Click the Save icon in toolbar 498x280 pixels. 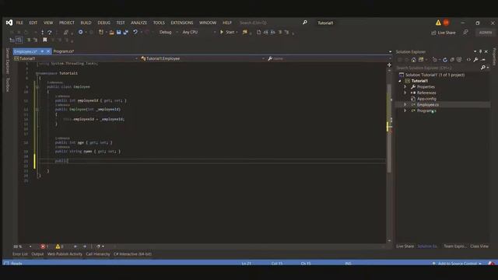click(x=119, y=32)
